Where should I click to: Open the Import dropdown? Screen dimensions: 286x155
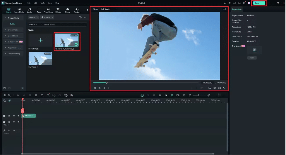point(33,17)
